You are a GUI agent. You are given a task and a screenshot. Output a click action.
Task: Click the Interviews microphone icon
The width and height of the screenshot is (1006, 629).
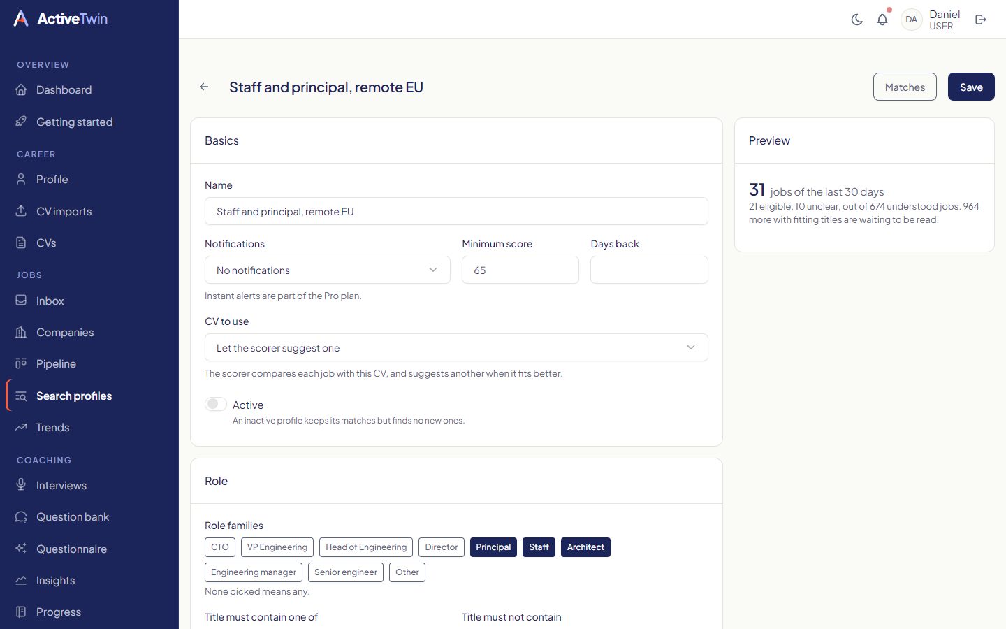coord(21,485)
